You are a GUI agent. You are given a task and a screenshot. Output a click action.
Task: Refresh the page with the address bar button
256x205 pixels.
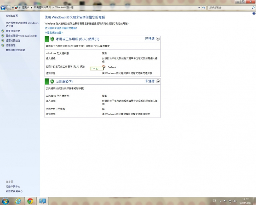[203, 8]
